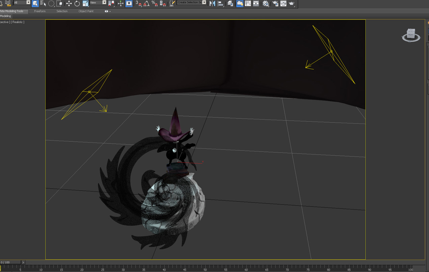
Task: Open the Curve Editor
Action: coord(248,3)
